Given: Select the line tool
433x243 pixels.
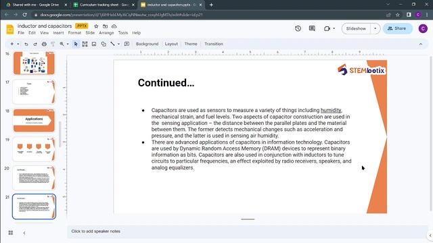Looking at the screenshot, I should (x=112, y=44).
